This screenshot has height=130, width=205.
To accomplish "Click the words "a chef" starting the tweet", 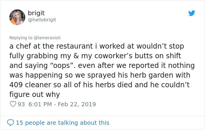I will pyautogui.click(x=19, y=46).
